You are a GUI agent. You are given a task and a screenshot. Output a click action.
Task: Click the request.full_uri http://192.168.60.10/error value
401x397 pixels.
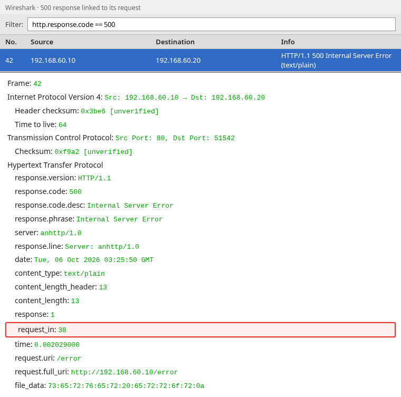click(125, 372)
